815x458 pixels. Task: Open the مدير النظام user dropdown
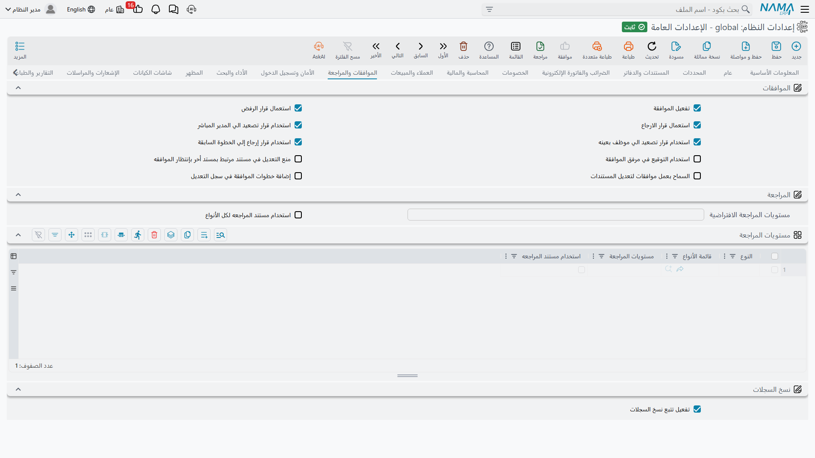[x=30, y=9]
